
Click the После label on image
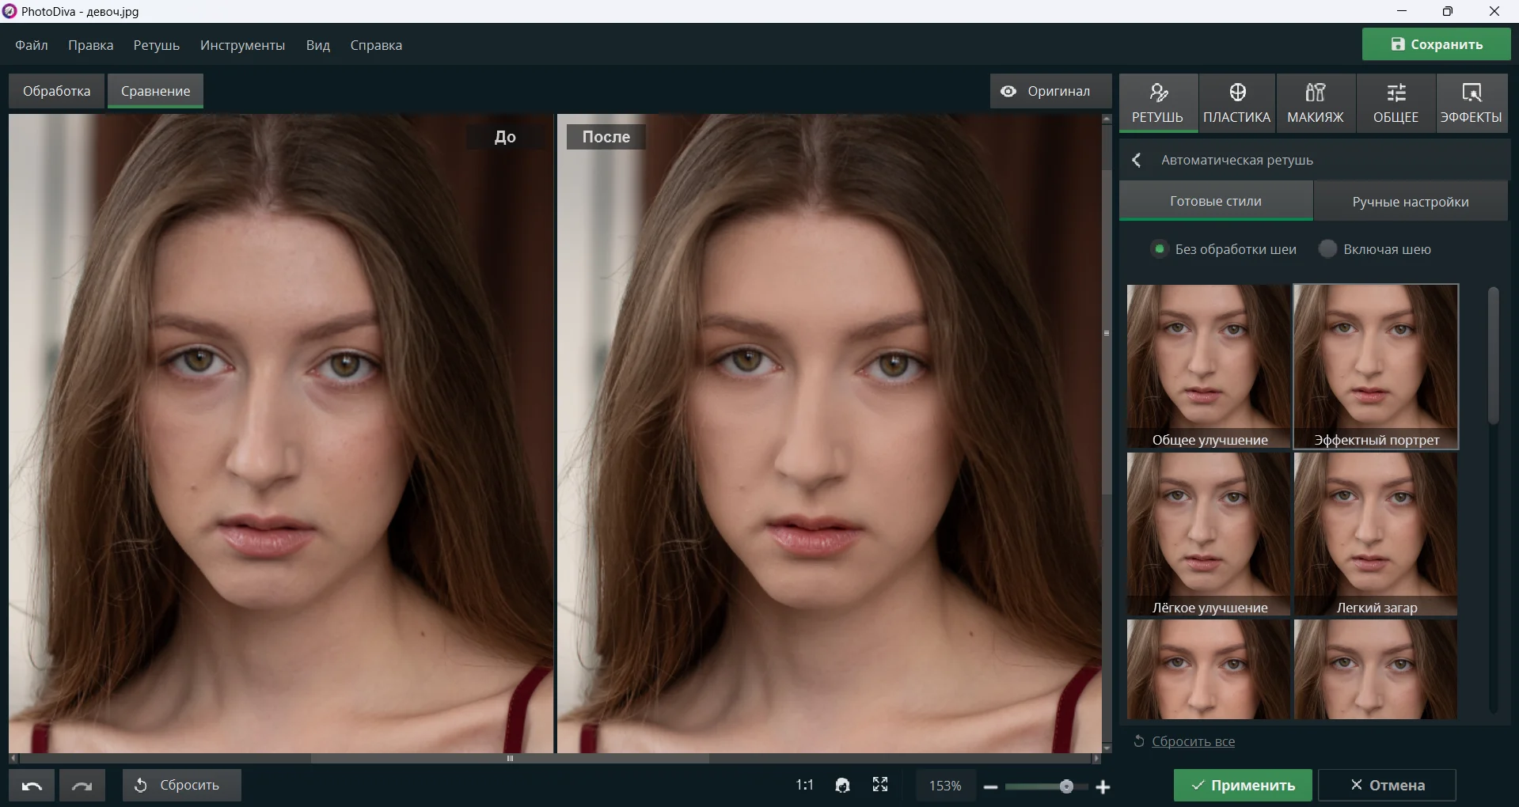(606, 137)
